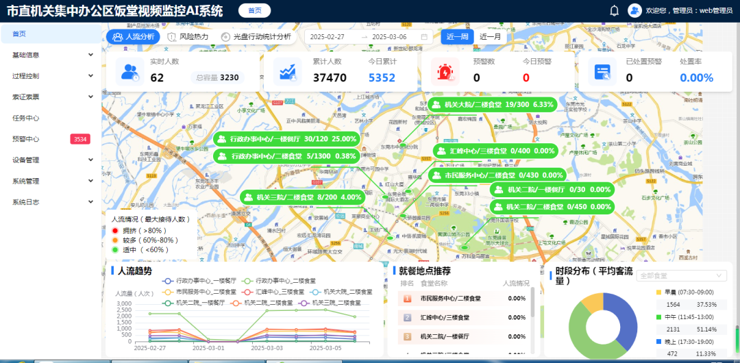Click the green 中午 (11:45-13:00) legend swatch
The image size is (740, 363).
(x=659, y=316)
